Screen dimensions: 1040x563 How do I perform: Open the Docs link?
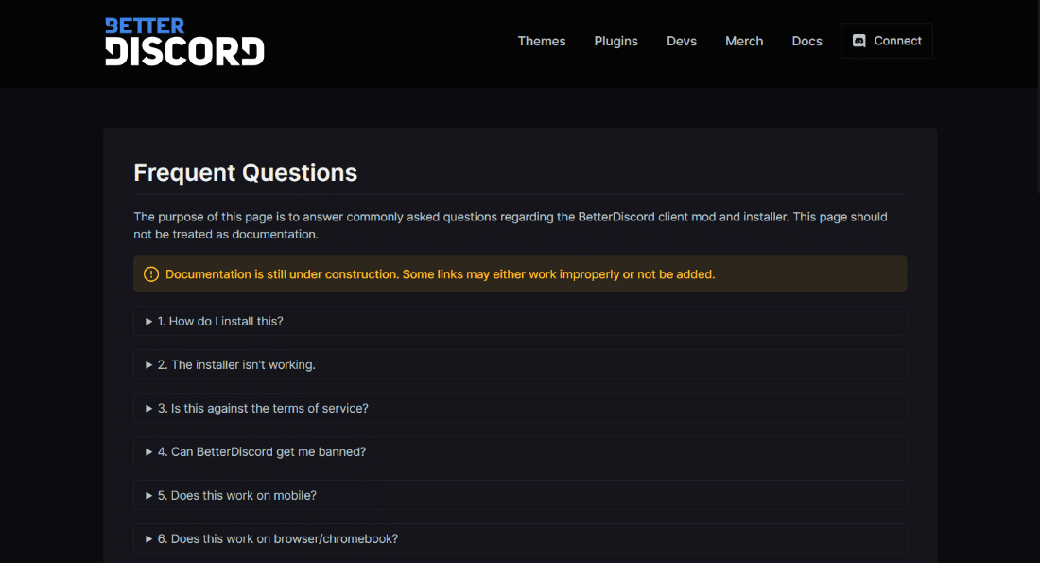pyautogui.click(x=806, y=42)
